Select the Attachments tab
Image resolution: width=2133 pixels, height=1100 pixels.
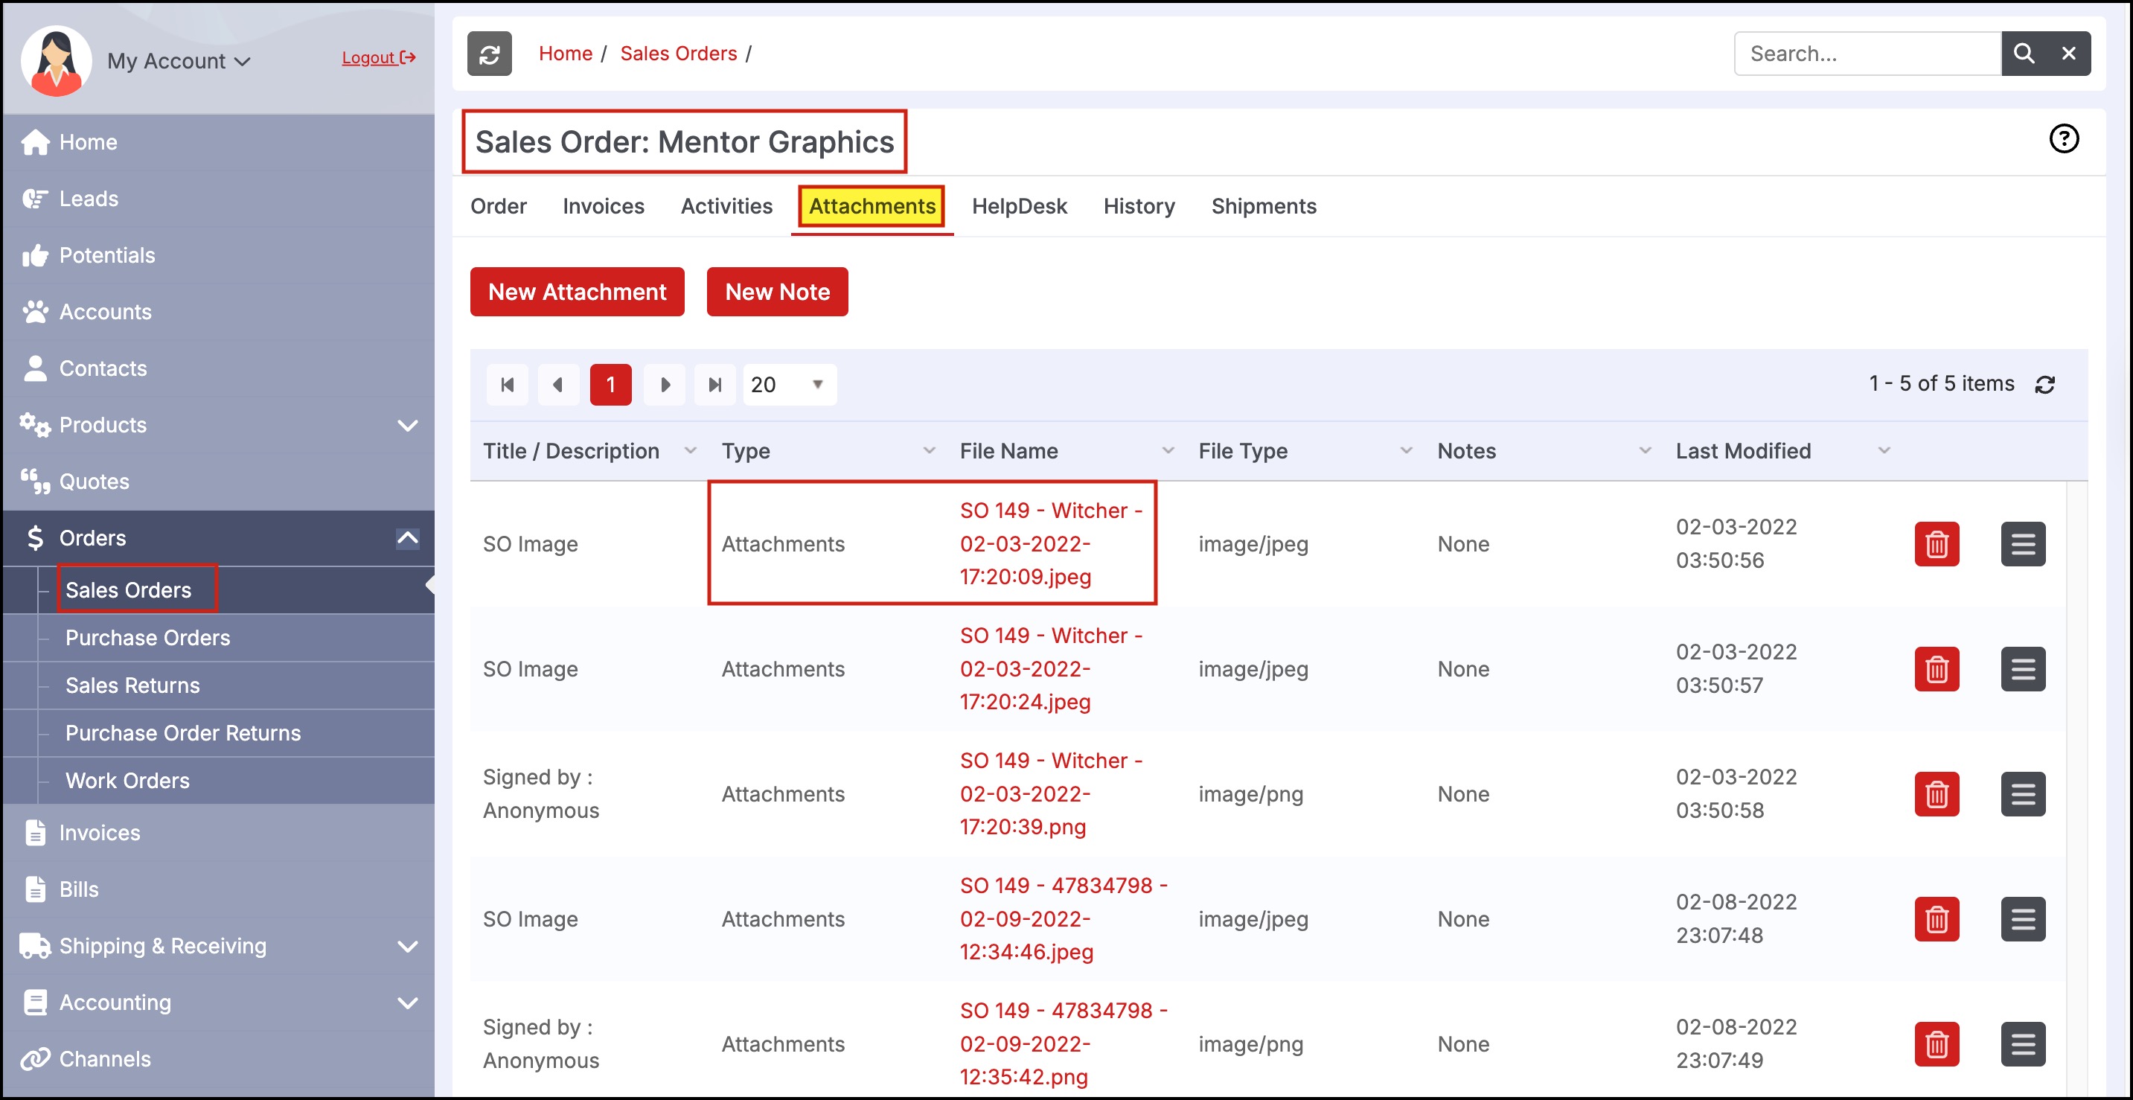click(x=872, y=206)
